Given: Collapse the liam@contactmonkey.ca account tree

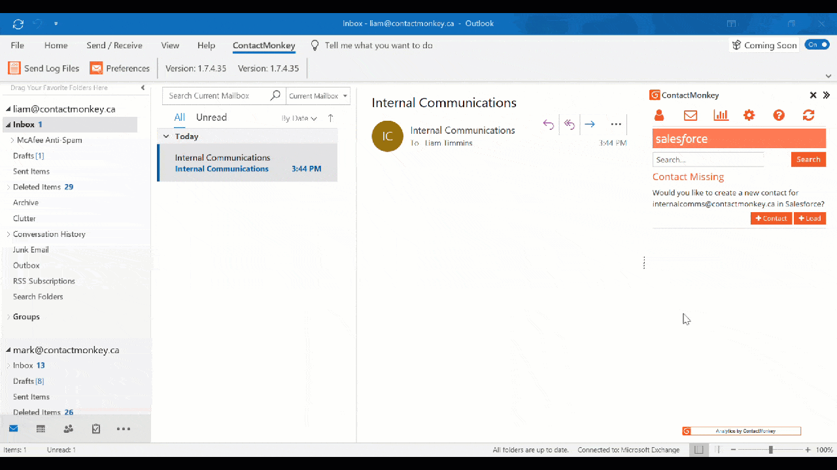Looking at the screenshot, I should 9,110.
